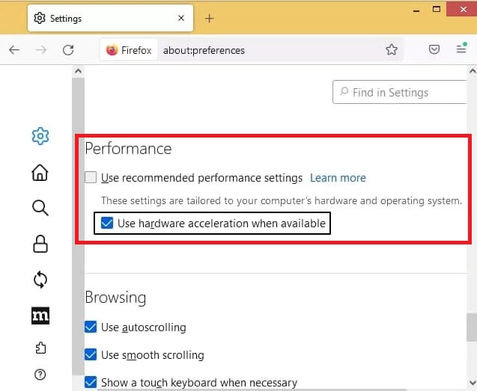Go back one page
The width and height of the screenshot is (477, 391).
click(x=14, y=50)
